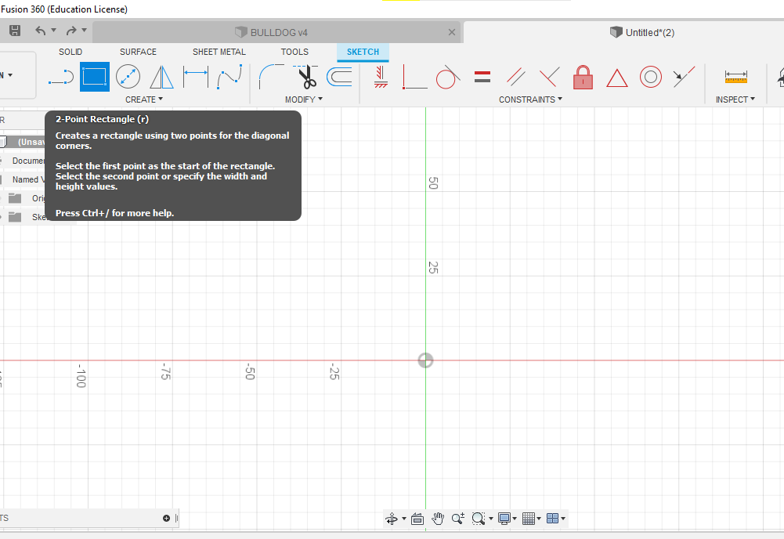This screenshot has height=539, width=784.
Task: Apply the Equal constraint
Action: 482,77
